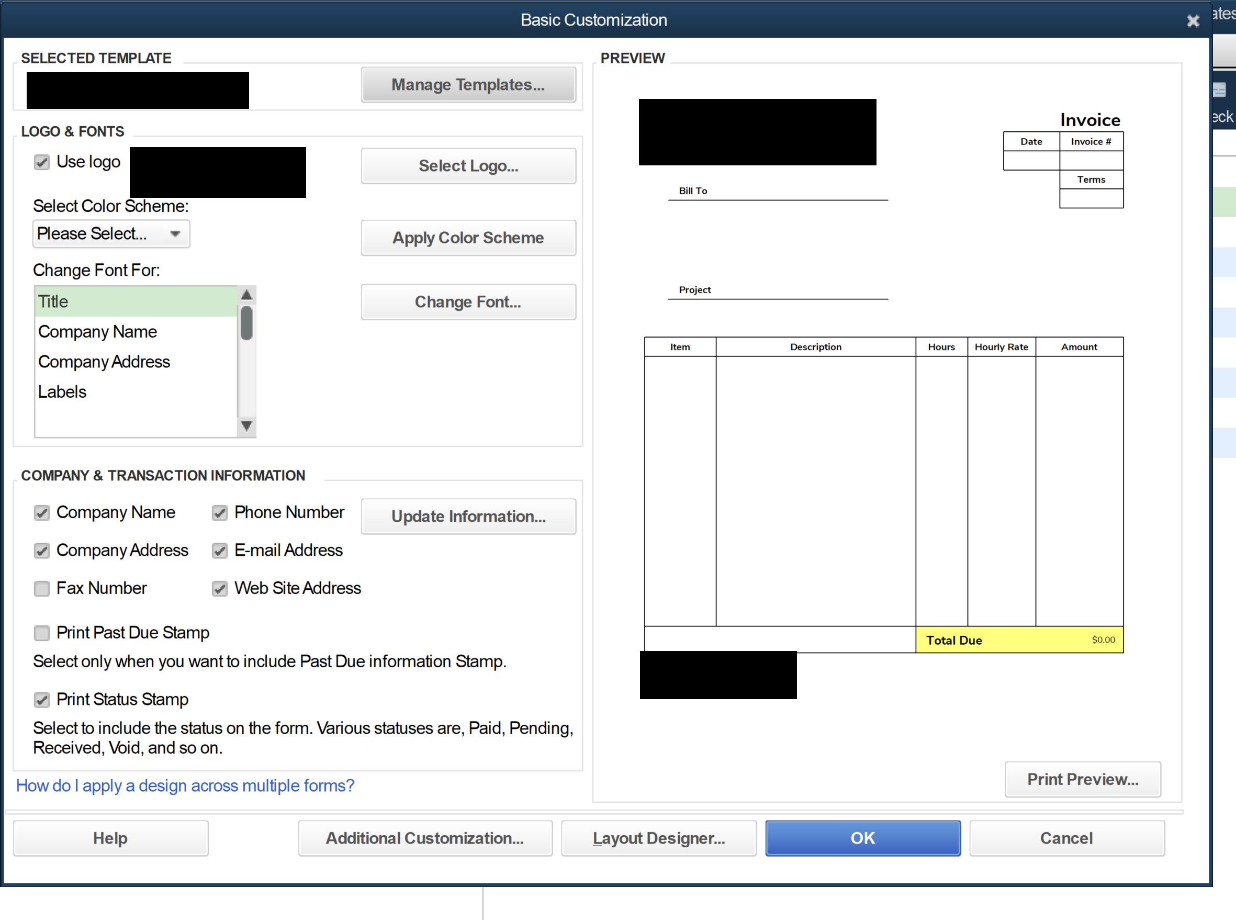Click the Change Font button

point(468,302)
